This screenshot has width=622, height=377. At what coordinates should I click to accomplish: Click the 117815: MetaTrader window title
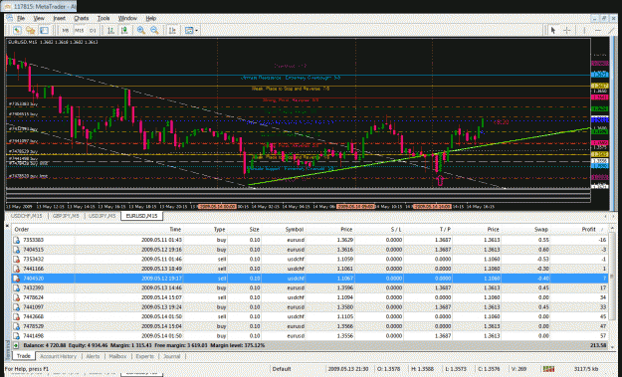coord(44,6)
